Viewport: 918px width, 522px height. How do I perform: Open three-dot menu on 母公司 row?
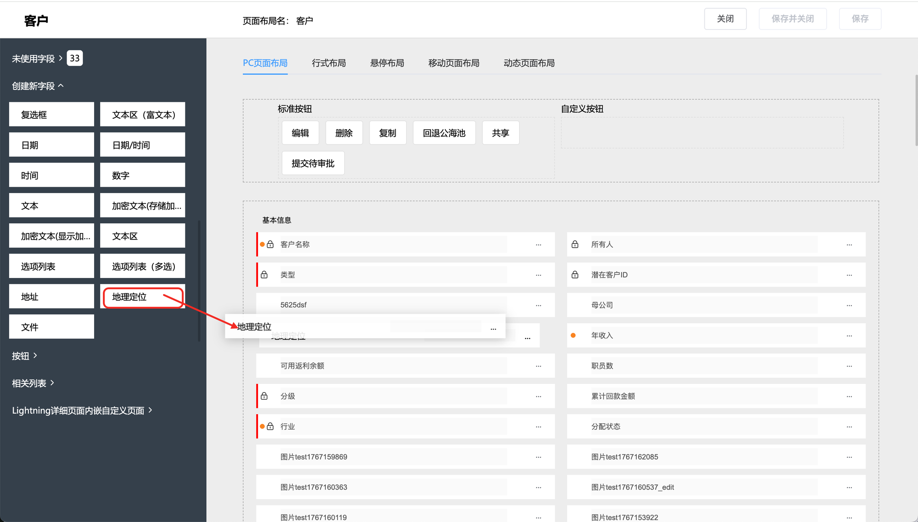(x=849, y=305)
